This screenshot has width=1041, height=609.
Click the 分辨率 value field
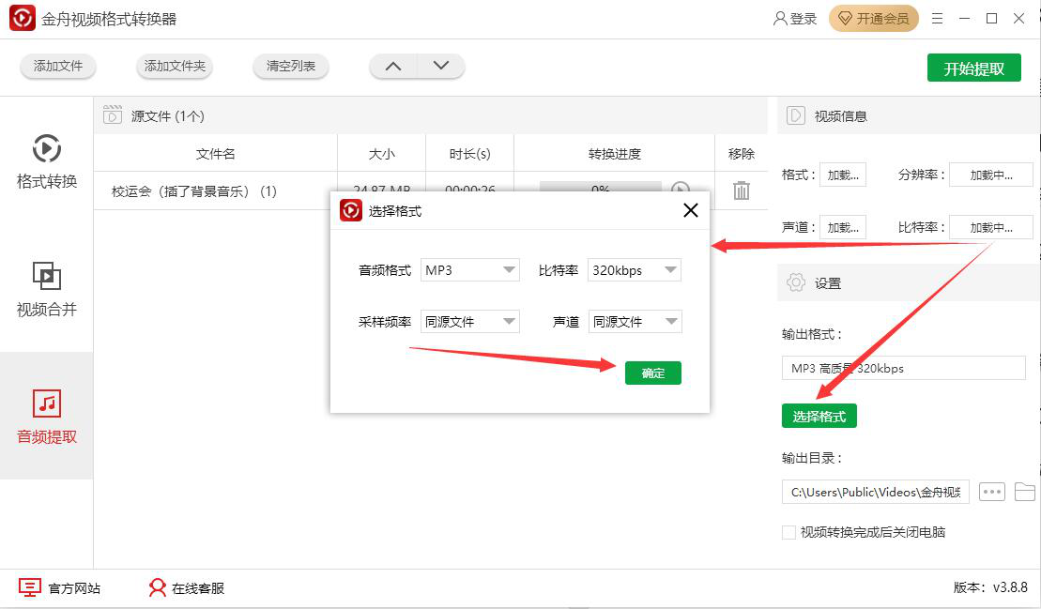click(991, 175)
